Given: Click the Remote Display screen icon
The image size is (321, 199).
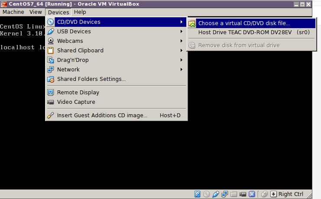Looking at the screenshot, I should (x=51, y=93).
